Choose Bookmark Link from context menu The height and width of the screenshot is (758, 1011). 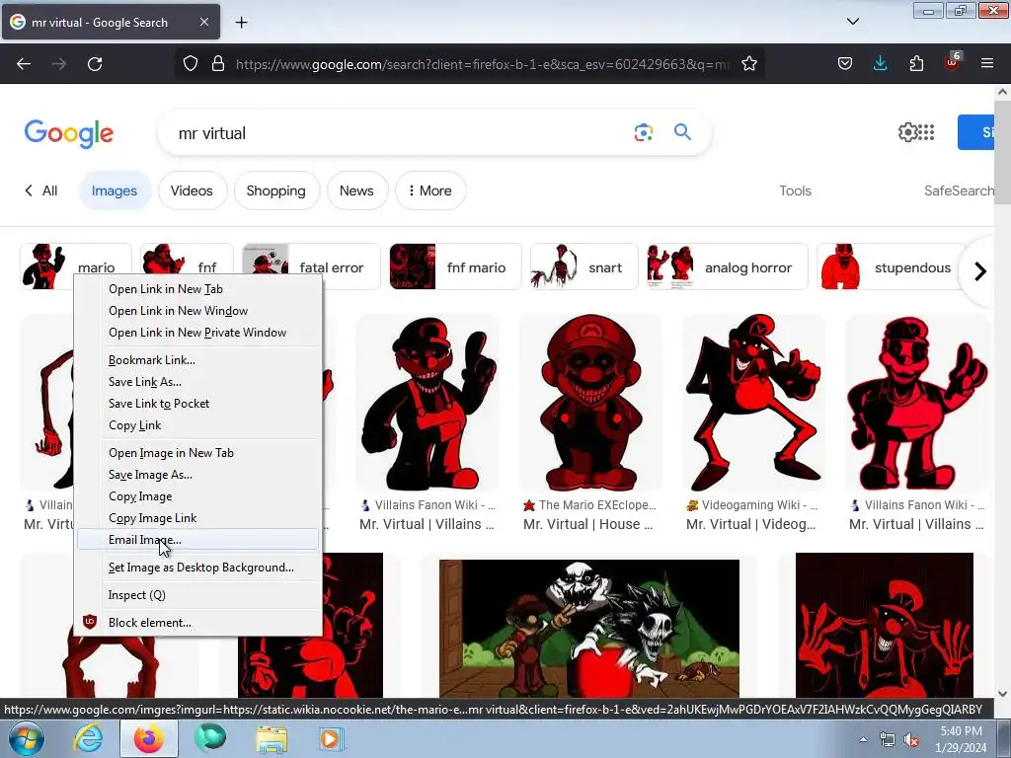tap(197, 359)
